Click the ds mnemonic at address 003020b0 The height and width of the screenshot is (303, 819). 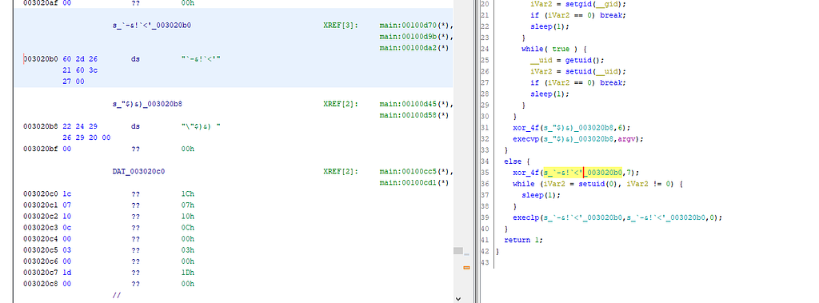(x=134, y=59)
